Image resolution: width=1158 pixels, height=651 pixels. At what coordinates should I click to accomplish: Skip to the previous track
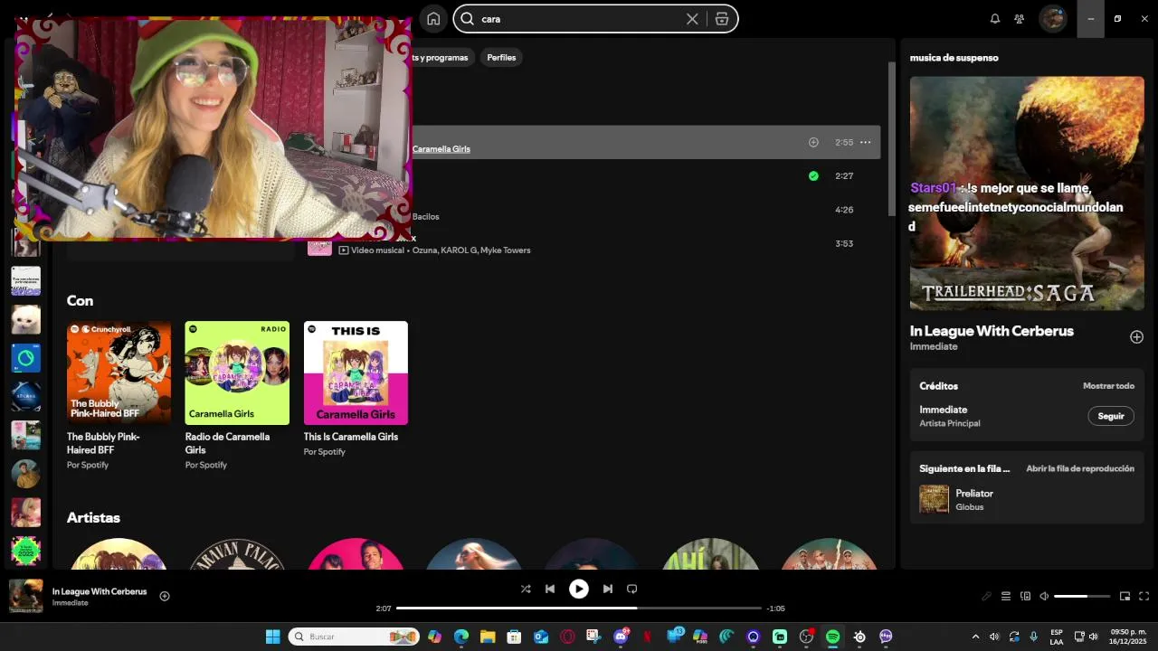coord(550,589)
